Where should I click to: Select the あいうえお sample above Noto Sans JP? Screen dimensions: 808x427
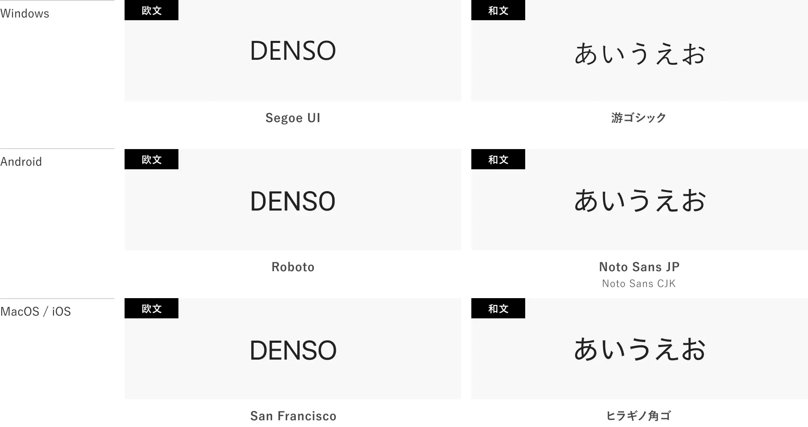[x=639, y=200]
